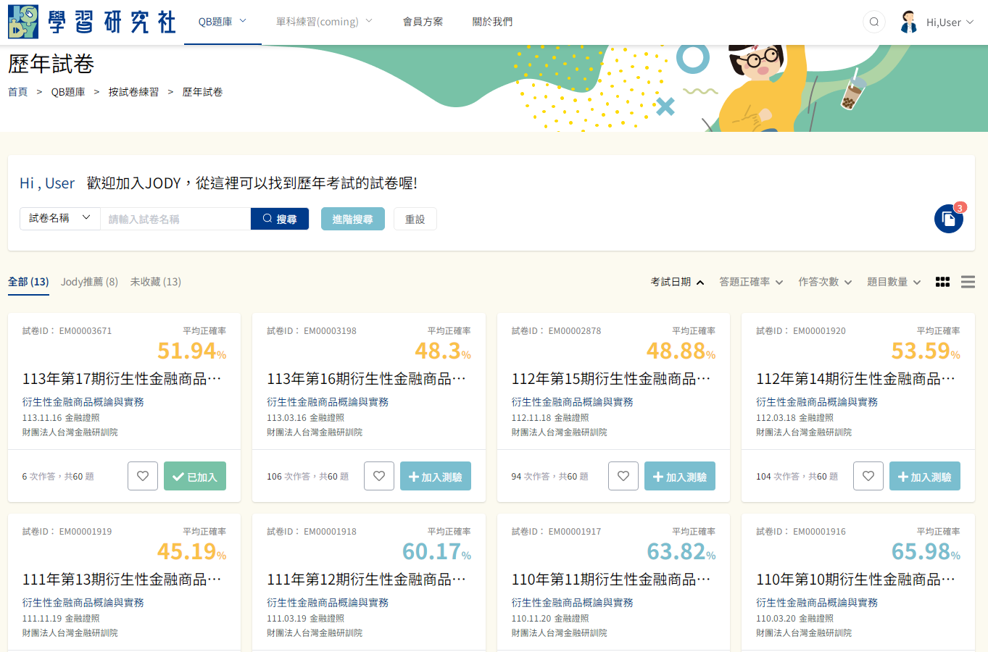Click date text 112.03.18 金融證照
This screenshot has width=988, height=652.
(794, 418)
